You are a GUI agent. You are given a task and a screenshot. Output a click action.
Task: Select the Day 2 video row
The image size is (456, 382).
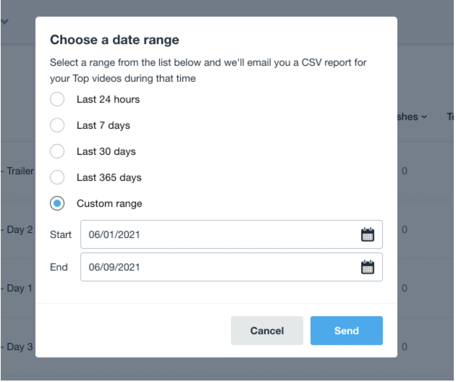pos(19,230)
